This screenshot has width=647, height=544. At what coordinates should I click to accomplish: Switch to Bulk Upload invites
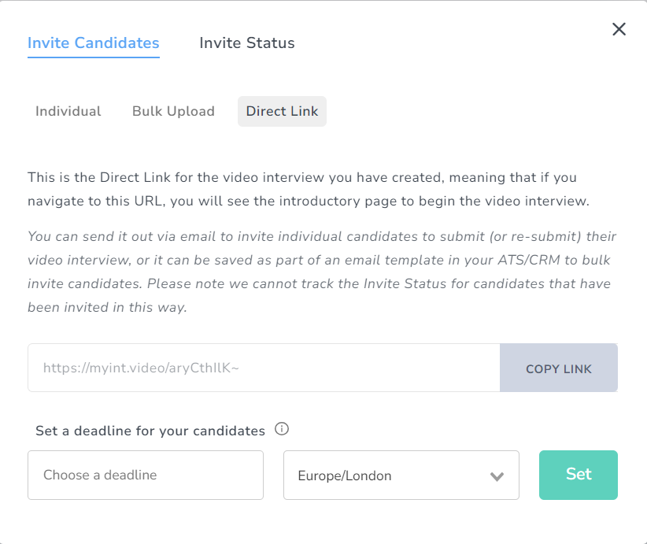click(173, 111)
